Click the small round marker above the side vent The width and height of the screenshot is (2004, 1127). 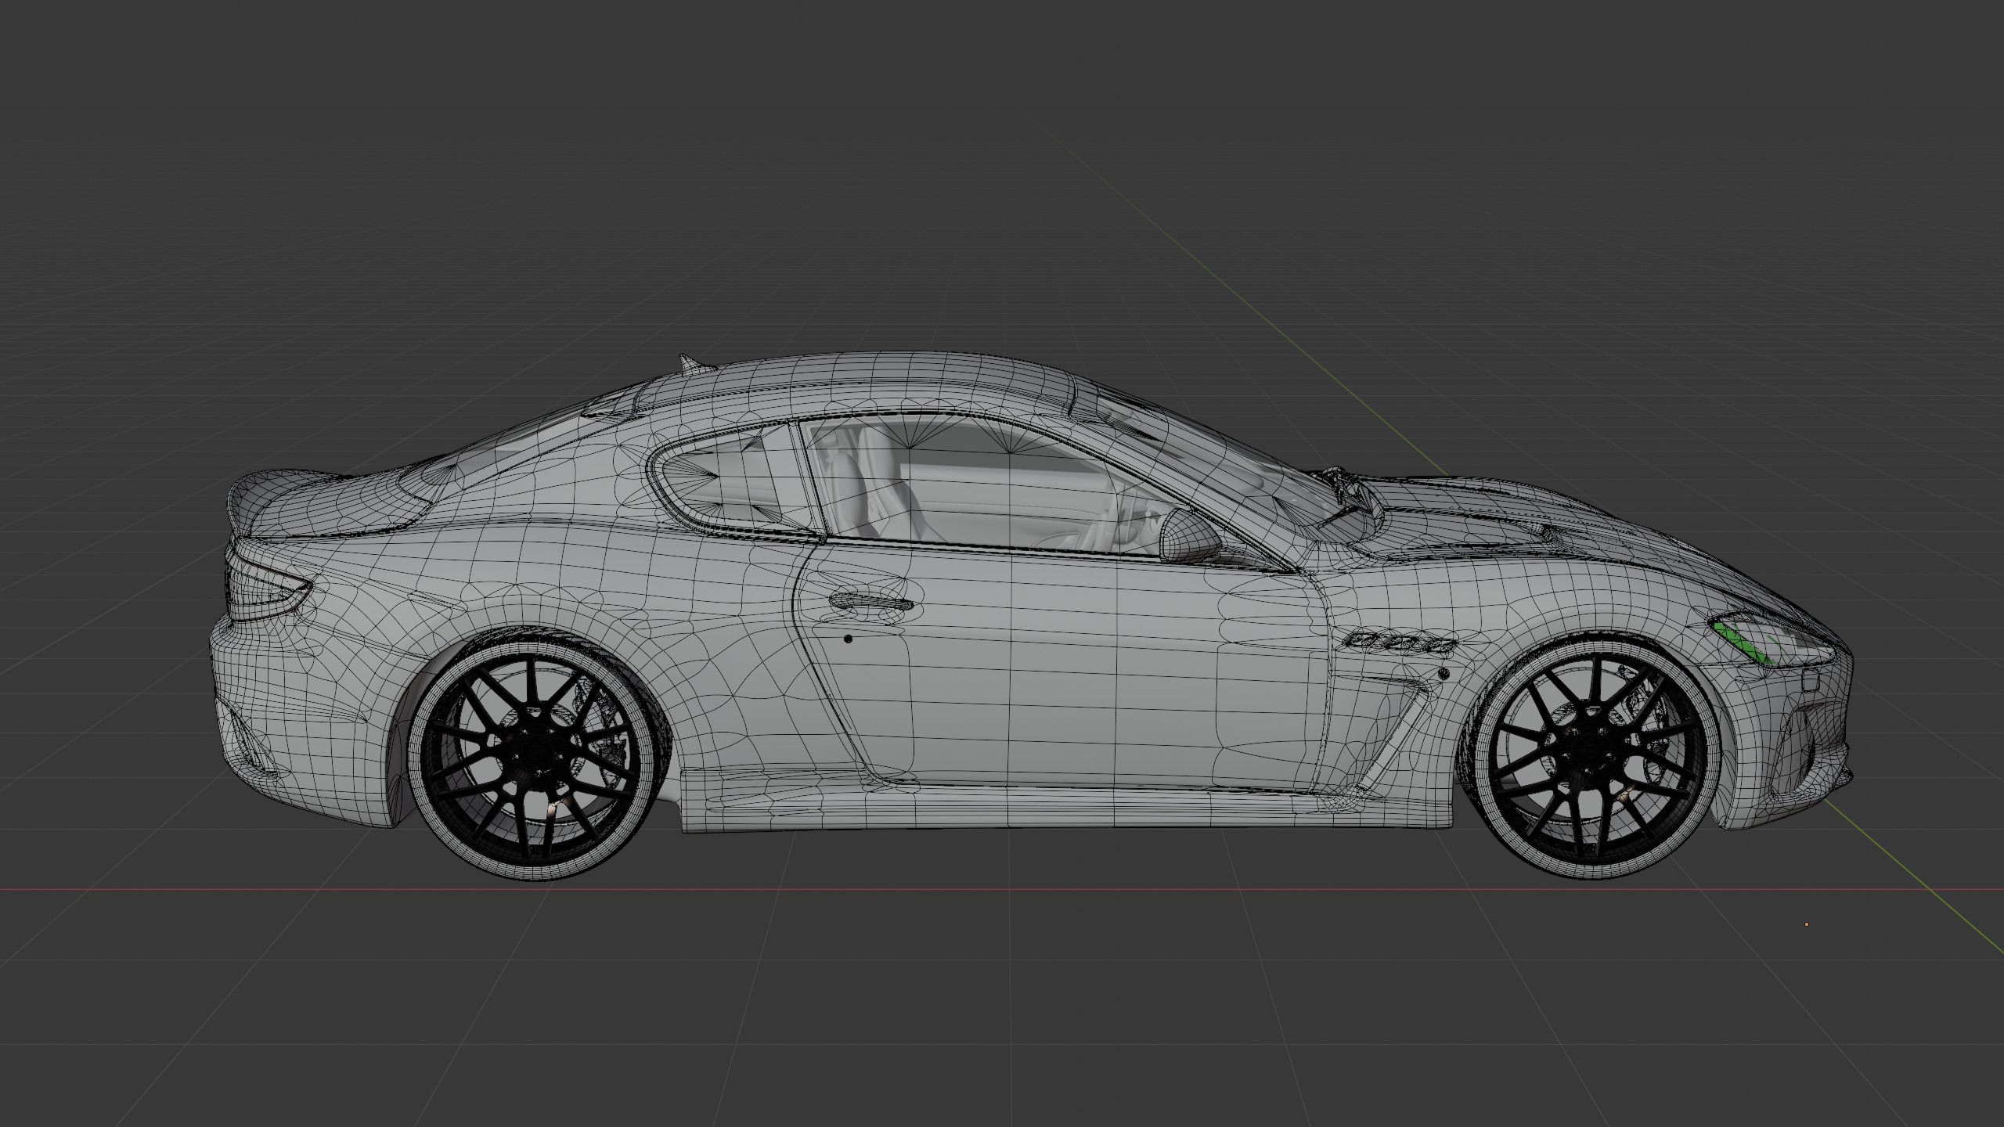point(1443,673)
